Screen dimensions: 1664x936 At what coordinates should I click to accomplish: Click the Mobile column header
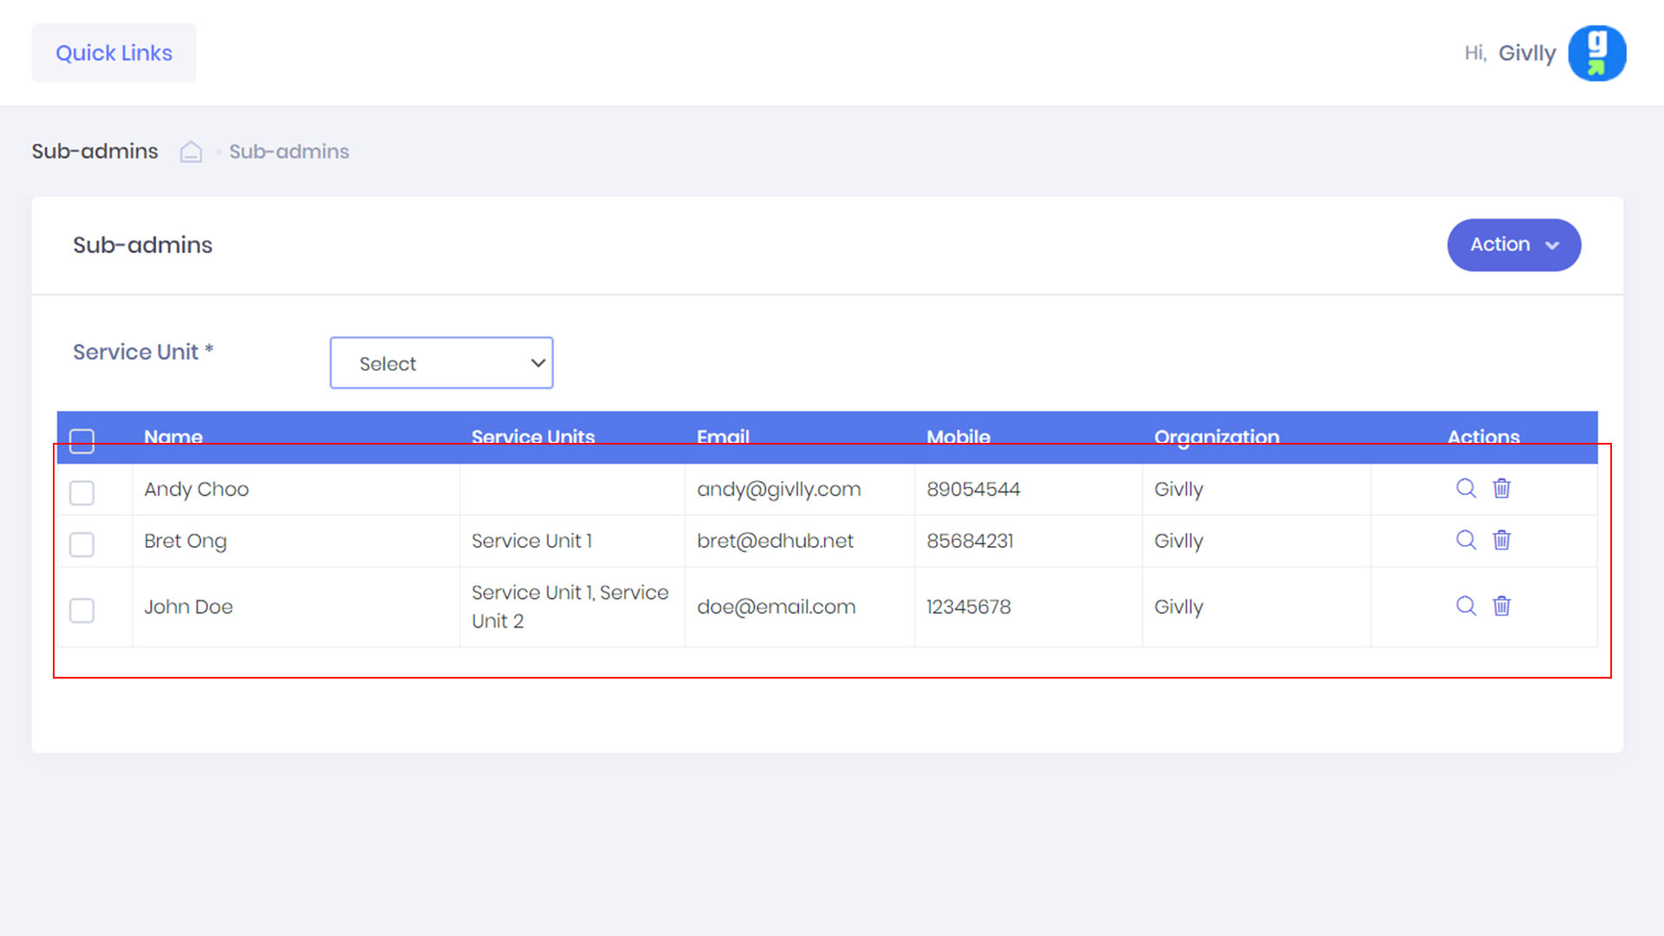pyautogui.click(x=958, y=437)
